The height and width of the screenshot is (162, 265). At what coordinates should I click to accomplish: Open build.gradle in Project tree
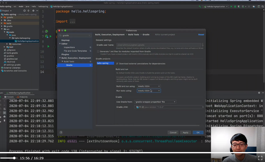12,53
